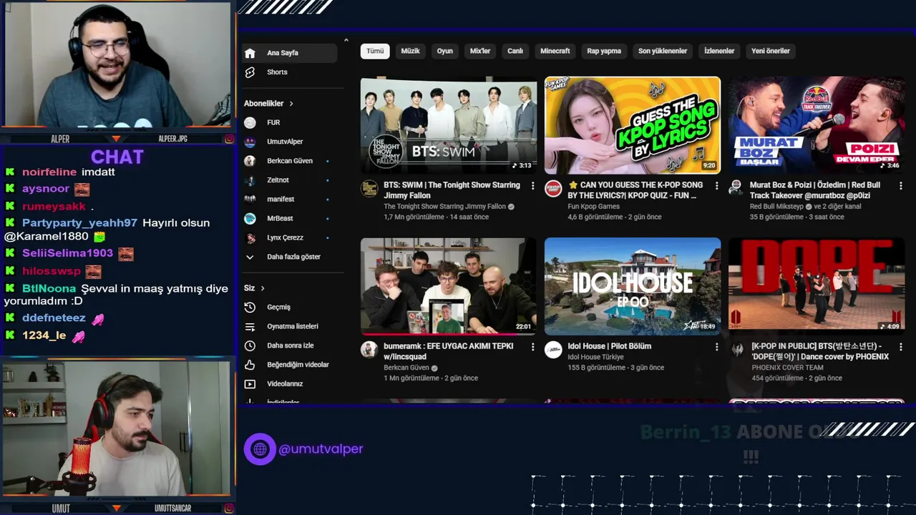Open options menu for DOPE dance cover video
This screenshot has height=515, width=916.
(900, 347)
